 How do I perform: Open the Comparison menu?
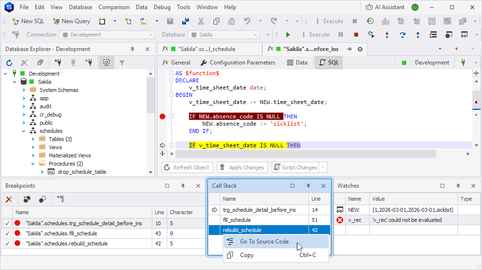pyautogui.click(x=114, y=7)
